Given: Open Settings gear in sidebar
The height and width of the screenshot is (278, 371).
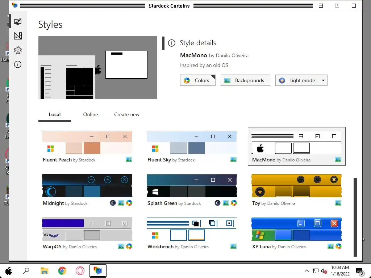Looking at the screenshot, I should (18, 50).
